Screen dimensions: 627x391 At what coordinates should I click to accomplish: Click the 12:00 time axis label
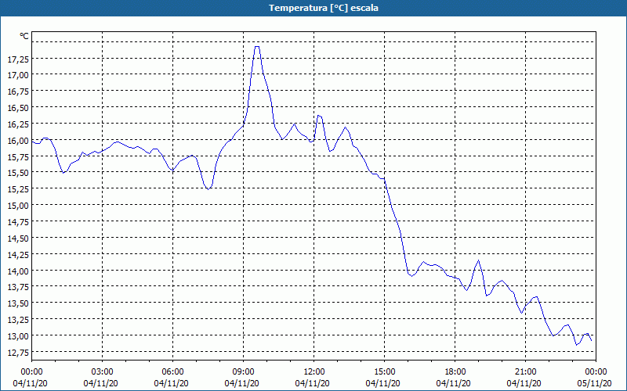pyautogui.click(x=314, y=372)
